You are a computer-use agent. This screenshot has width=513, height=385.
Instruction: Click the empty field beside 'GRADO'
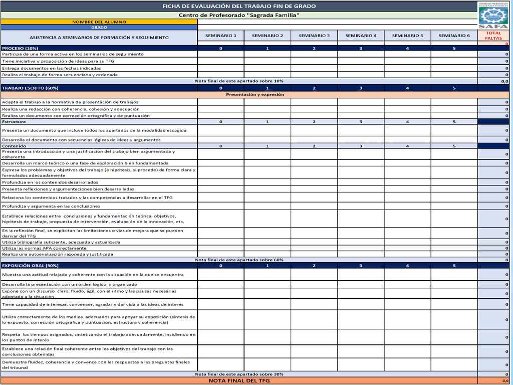click(x=337, y=27)
